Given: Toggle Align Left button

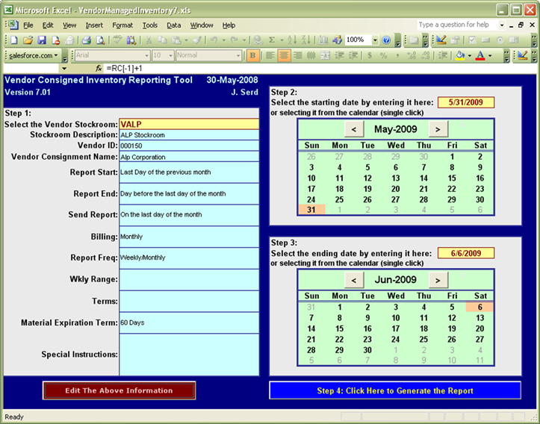Looking at the screenshot, I should 270,55.
